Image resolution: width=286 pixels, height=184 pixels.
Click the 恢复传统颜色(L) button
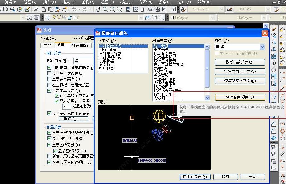click(x=240, y=97)
